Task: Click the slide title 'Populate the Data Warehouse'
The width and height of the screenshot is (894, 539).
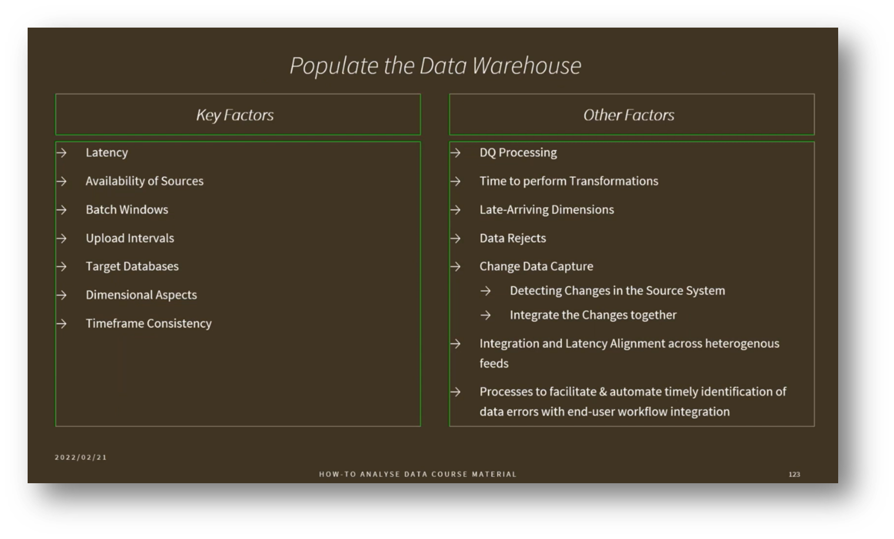Action: click(x=435, y=66)
